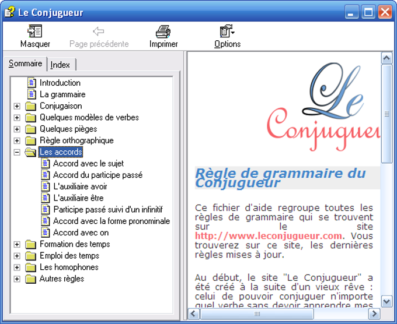
Task: Open the Accord du participe passé topic
Action: click(x=97, y=175)
